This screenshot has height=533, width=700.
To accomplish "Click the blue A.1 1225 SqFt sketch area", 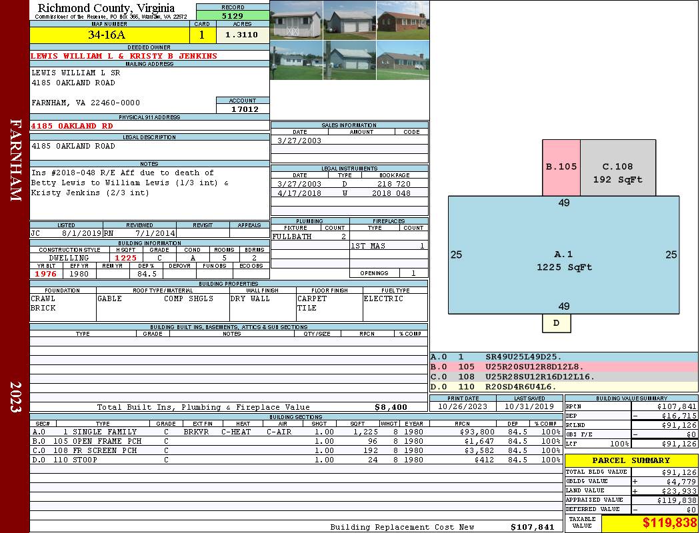I will pos(564,255).
